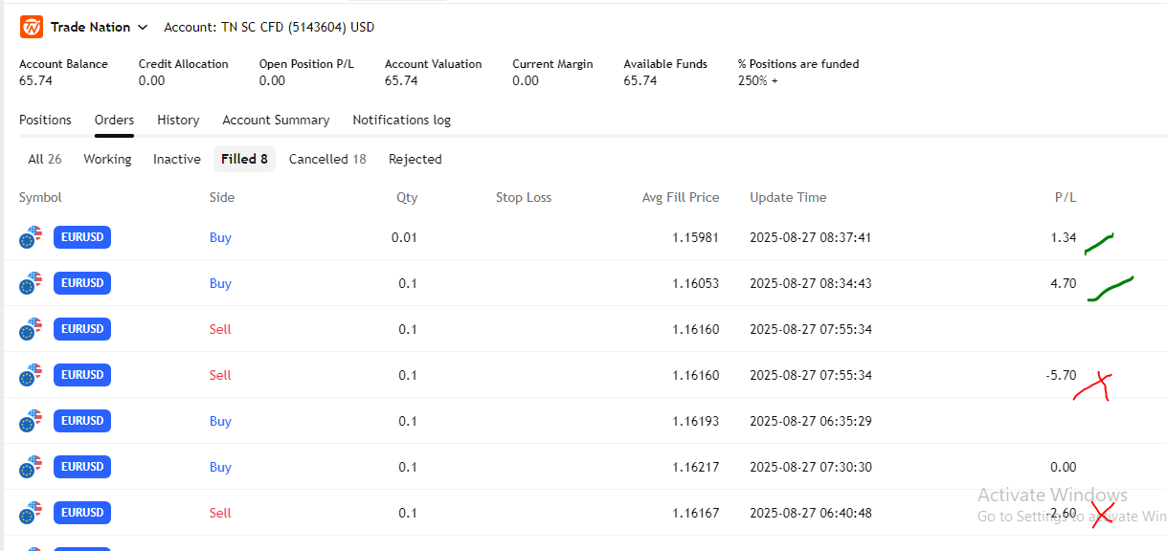Click the EURUSD flag icon in the 1.15981 row

[x=32, y=237]
